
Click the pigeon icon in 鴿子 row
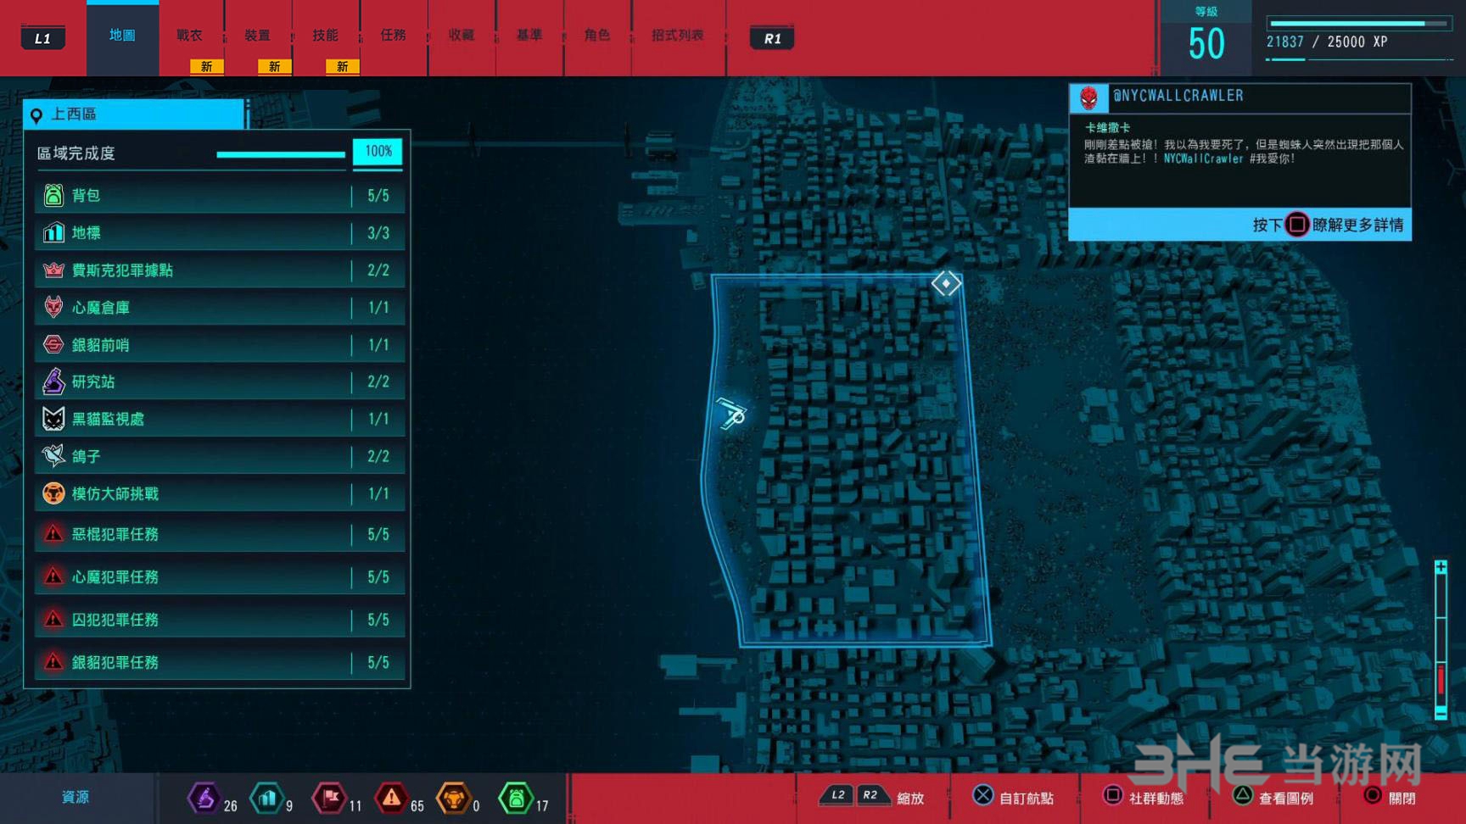point(53,456)
